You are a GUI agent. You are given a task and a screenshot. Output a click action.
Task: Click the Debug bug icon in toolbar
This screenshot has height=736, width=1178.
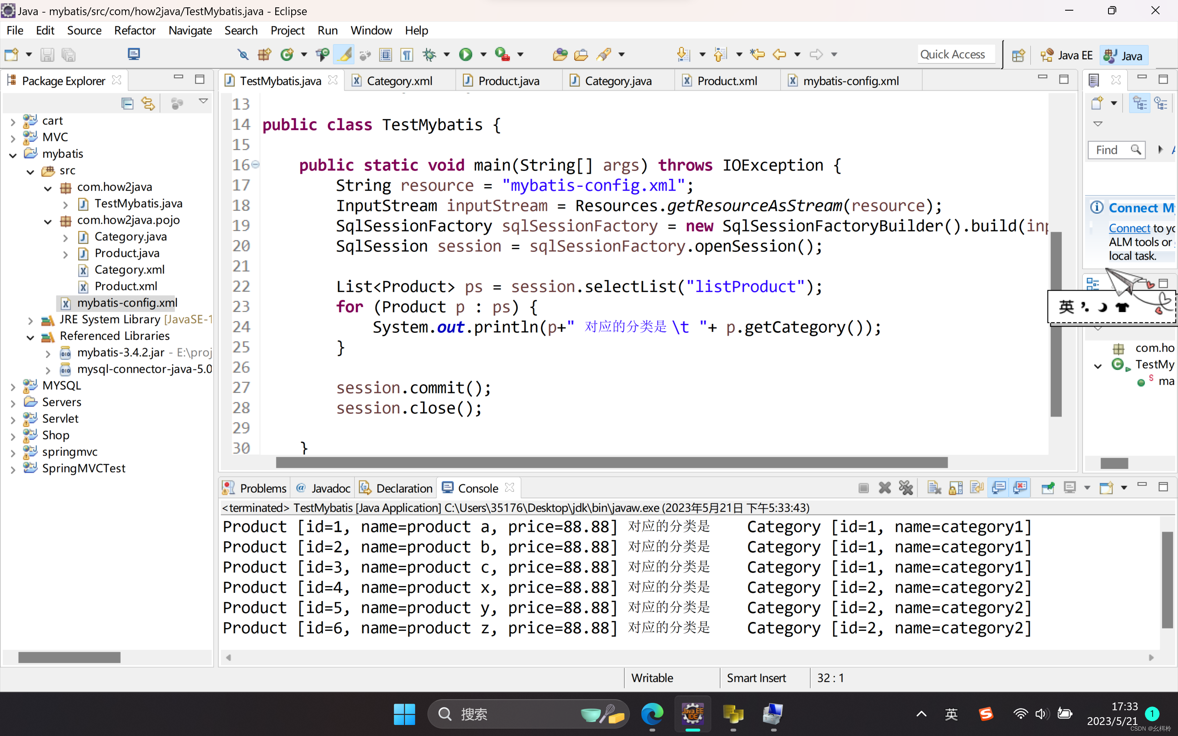point(429,54)
